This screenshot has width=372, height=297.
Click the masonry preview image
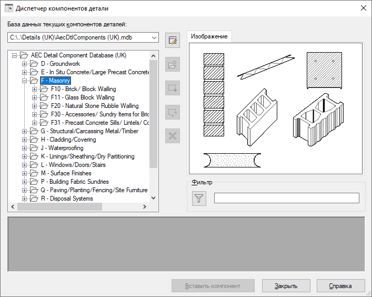(x=276, y=108)
